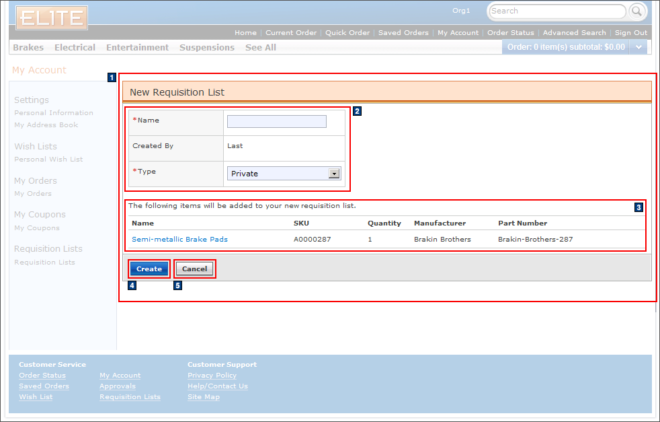
Task: Click the Quantity column header
Action: click(x=384, y=223)
